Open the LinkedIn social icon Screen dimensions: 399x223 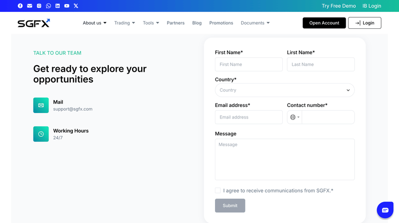[x=57, y=6]
